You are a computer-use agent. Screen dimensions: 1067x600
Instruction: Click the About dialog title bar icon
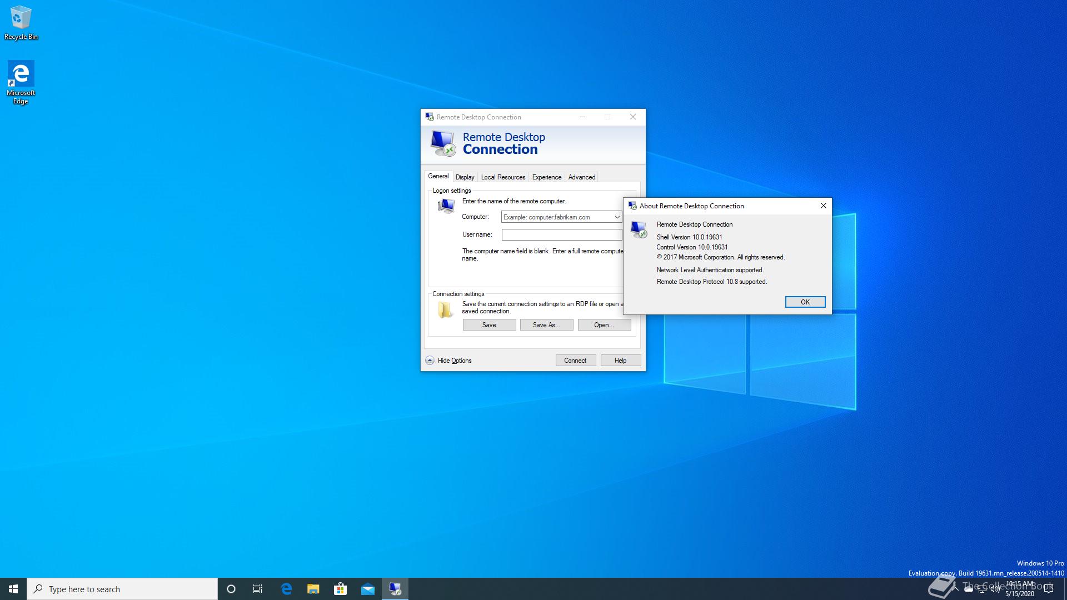[632, 206]
